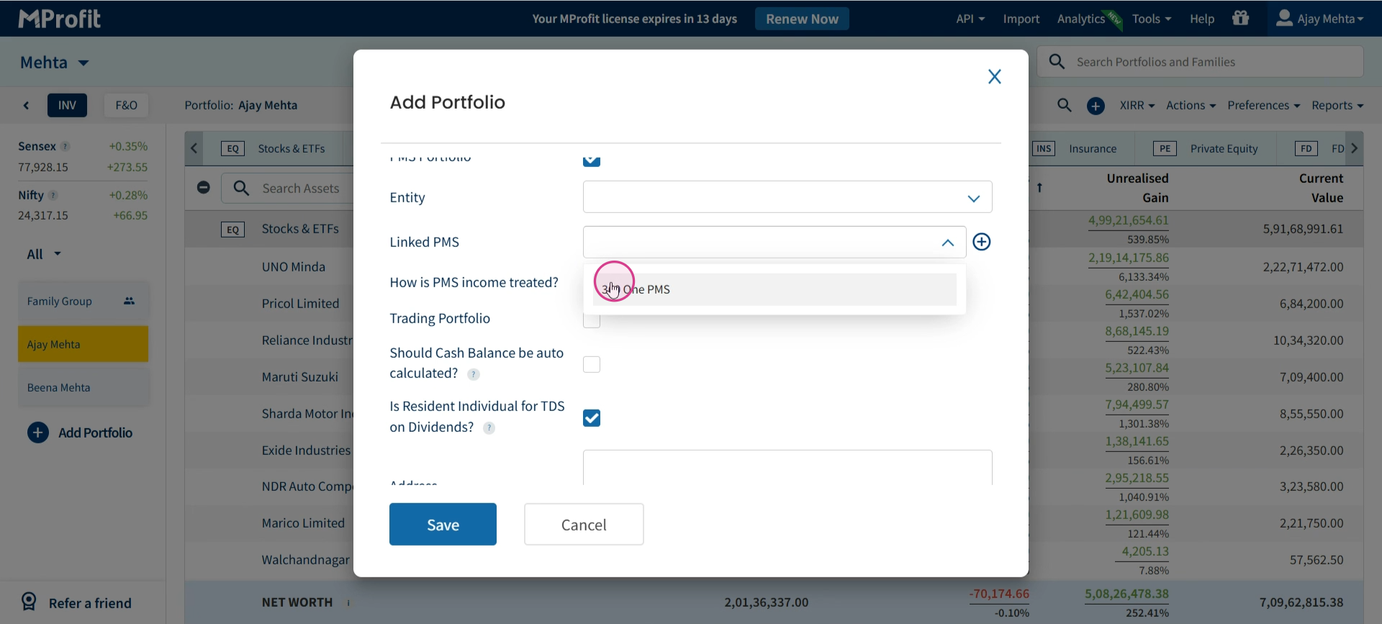The width and height of the screenshot is (1382, 624).
Task: Click the Address text field
Action: 787,468
